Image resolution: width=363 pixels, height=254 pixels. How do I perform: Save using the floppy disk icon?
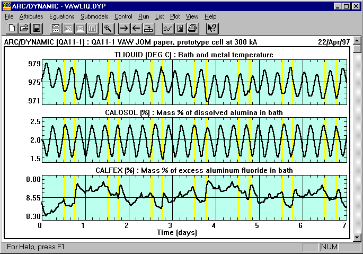[x=37, y=28]
